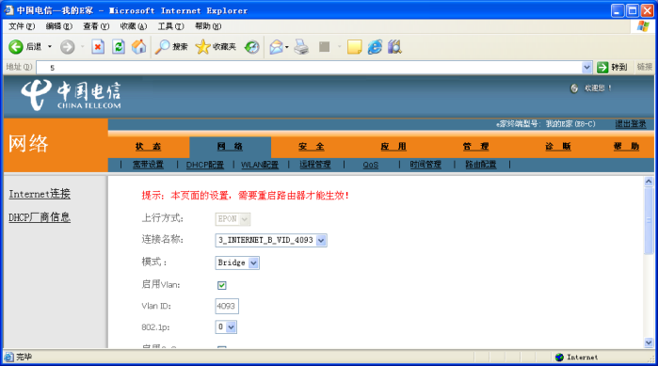Toggle the 启用Vlan checkbox
Viewport: 658px width, 366px height.
[222, 285]
